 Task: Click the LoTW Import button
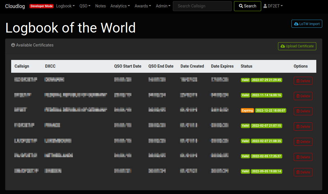(x=307, y=24)
